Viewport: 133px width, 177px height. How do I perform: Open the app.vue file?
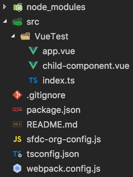click(59, 51)
